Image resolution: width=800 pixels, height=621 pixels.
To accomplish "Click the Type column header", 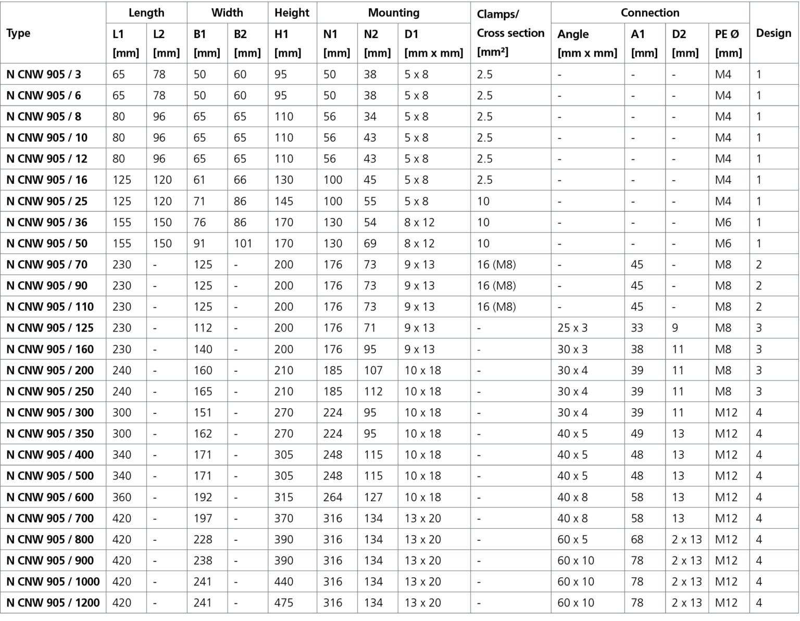I will click(18, 33).
